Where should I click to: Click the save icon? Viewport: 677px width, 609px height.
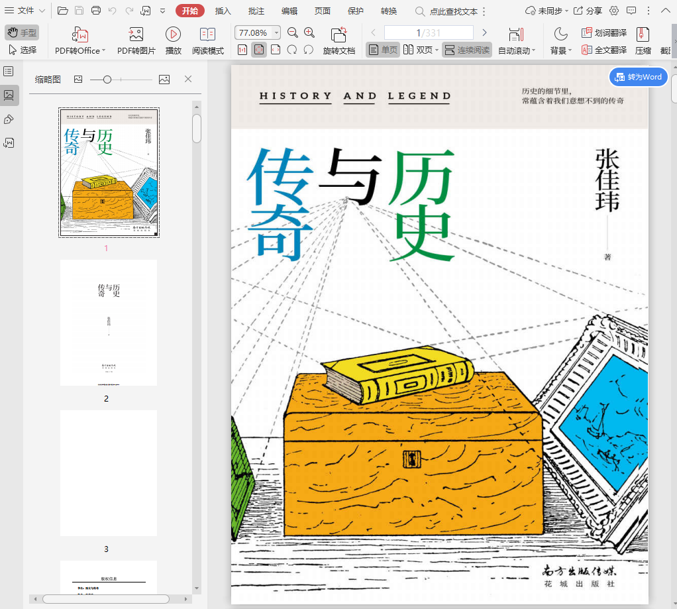[79, 11]
